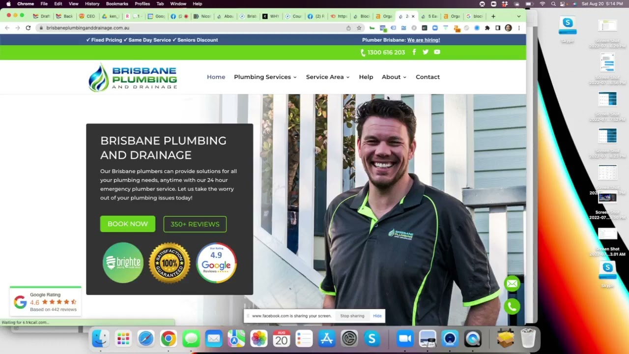Click the share icon in address bar
This screenshot has height=354, width=629.
348,28
